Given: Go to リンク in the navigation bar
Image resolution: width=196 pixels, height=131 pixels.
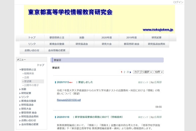Looking at the screenshot, I should (32, 44).
